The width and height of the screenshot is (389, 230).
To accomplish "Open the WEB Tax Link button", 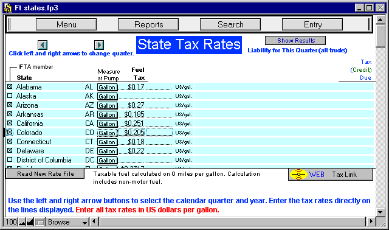I will [331, 175].
